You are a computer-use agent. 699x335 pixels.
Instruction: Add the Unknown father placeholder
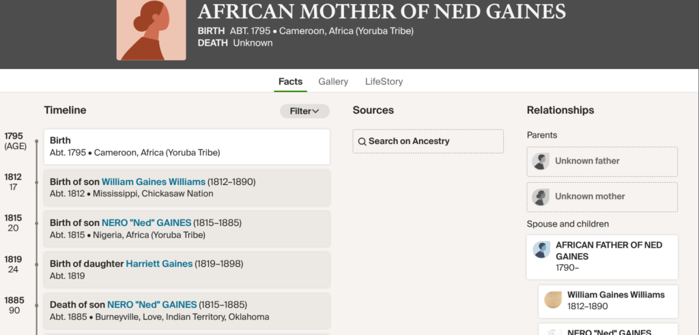pyautogui.click(x=602, y=161)
